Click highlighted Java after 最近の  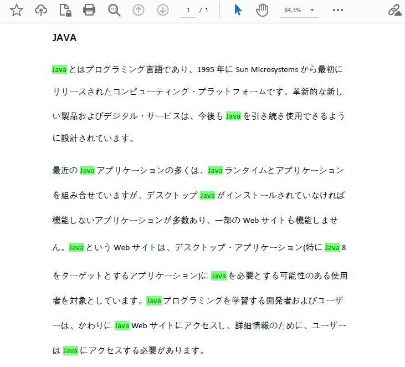pyautogui.click(x=87, y=170)
